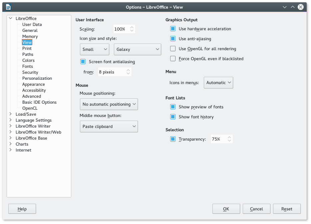Image resolution: width=311 pixels, height=224 pixels.
Task: Toggle Screen font antialiasing checkbox
Action: tap(83, 61)
